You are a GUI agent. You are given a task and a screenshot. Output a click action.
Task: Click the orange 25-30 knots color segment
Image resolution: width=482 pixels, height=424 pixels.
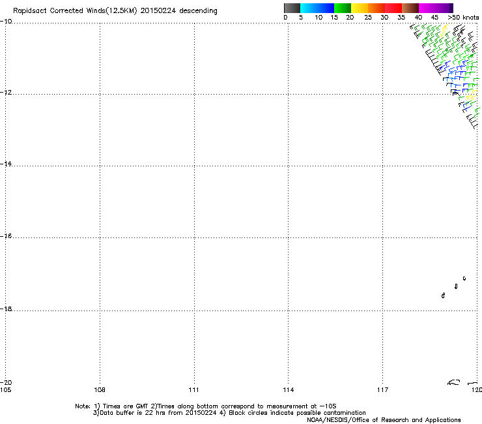pyautogui.click(x=376, y=8)
